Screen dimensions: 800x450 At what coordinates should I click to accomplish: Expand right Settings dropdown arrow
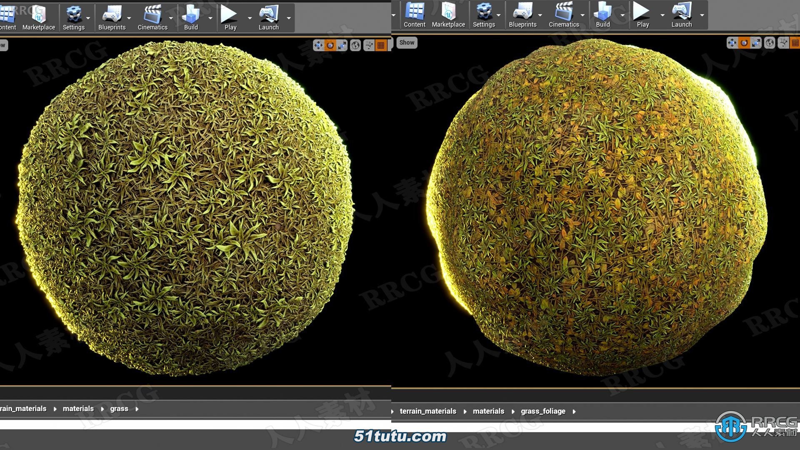499,15
